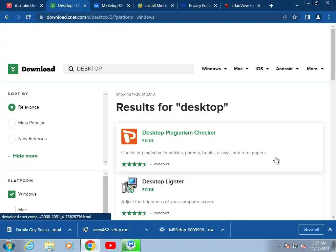Expand the More navigation dropdown
This screenshot has height=252, width=336.
(x=315, y=69)
